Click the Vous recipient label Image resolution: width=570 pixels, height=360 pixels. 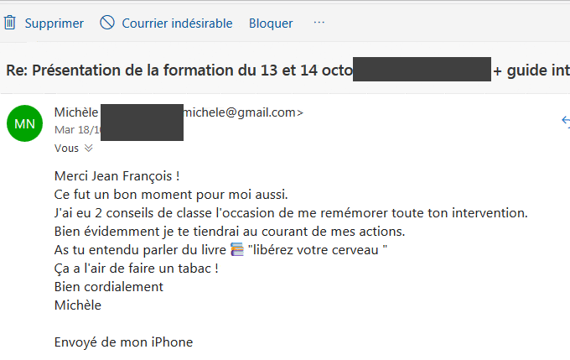[x=66, y=149]
